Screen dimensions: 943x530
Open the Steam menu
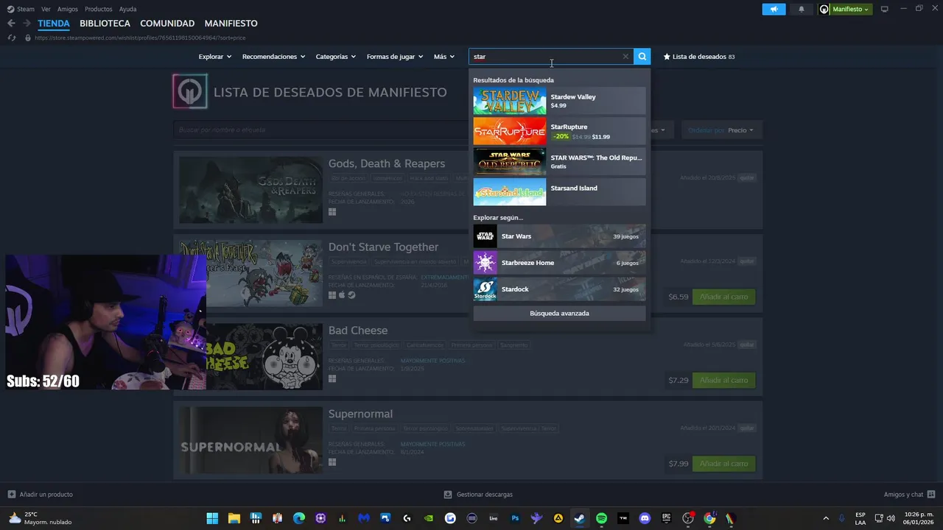21,9
